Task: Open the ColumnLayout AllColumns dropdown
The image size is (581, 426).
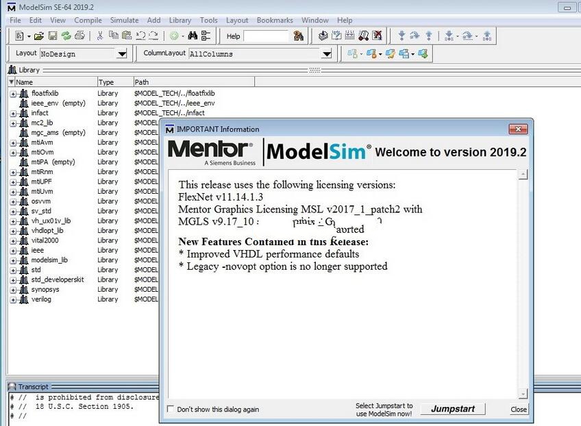Action: click(x=326, y=54)
